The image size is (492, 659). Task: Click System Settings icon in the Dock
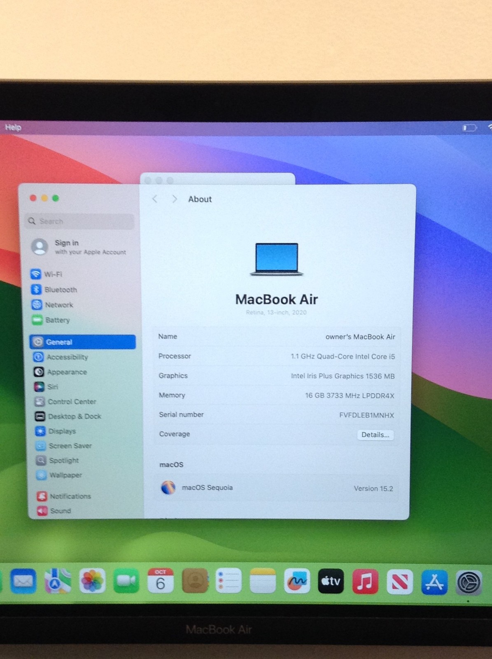click(469, 582)
